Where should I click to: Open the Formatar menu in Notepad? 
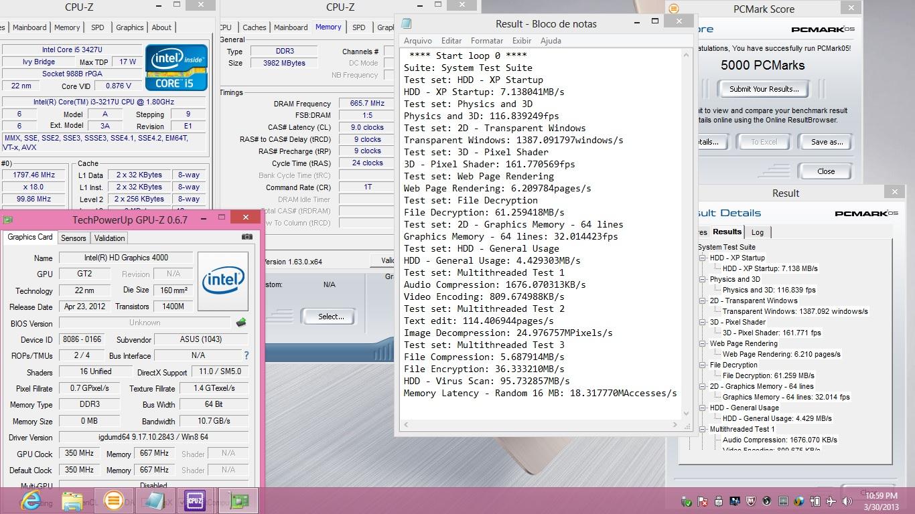(x=487, y=41)
